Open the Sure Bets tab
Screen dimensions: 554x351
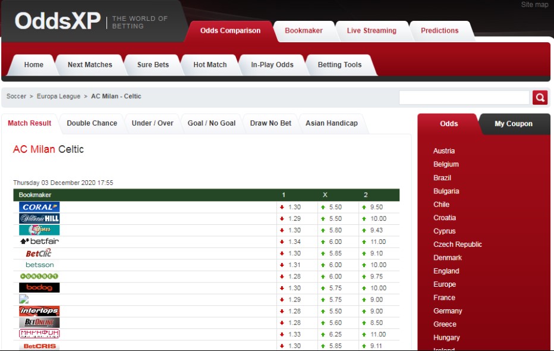point(153,65)
